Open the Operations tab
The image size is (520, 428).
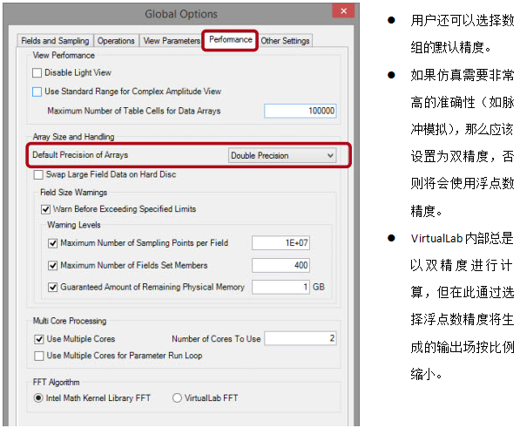(116, 41)
